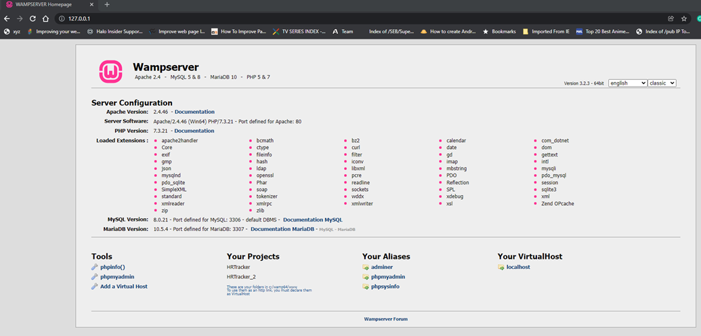
Task: Open How to create Andr... bookmark
Action: pos(448,32)
